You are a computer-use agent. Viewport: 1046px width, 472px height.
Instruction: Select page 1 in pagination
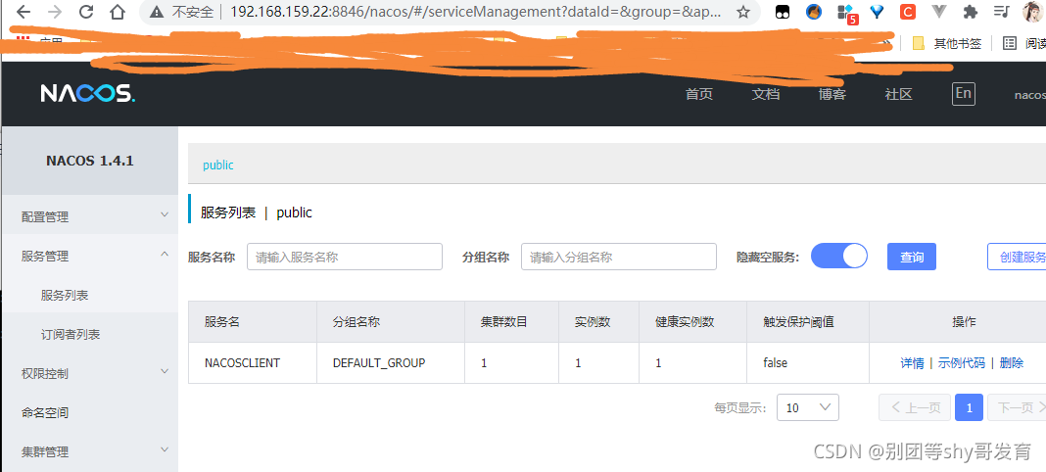point(970,407)
